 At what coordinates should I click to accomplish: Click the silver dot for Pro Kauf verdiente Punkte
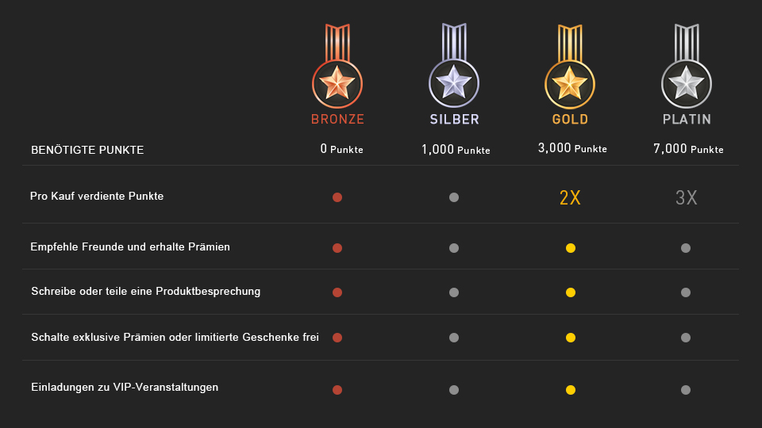454,197
